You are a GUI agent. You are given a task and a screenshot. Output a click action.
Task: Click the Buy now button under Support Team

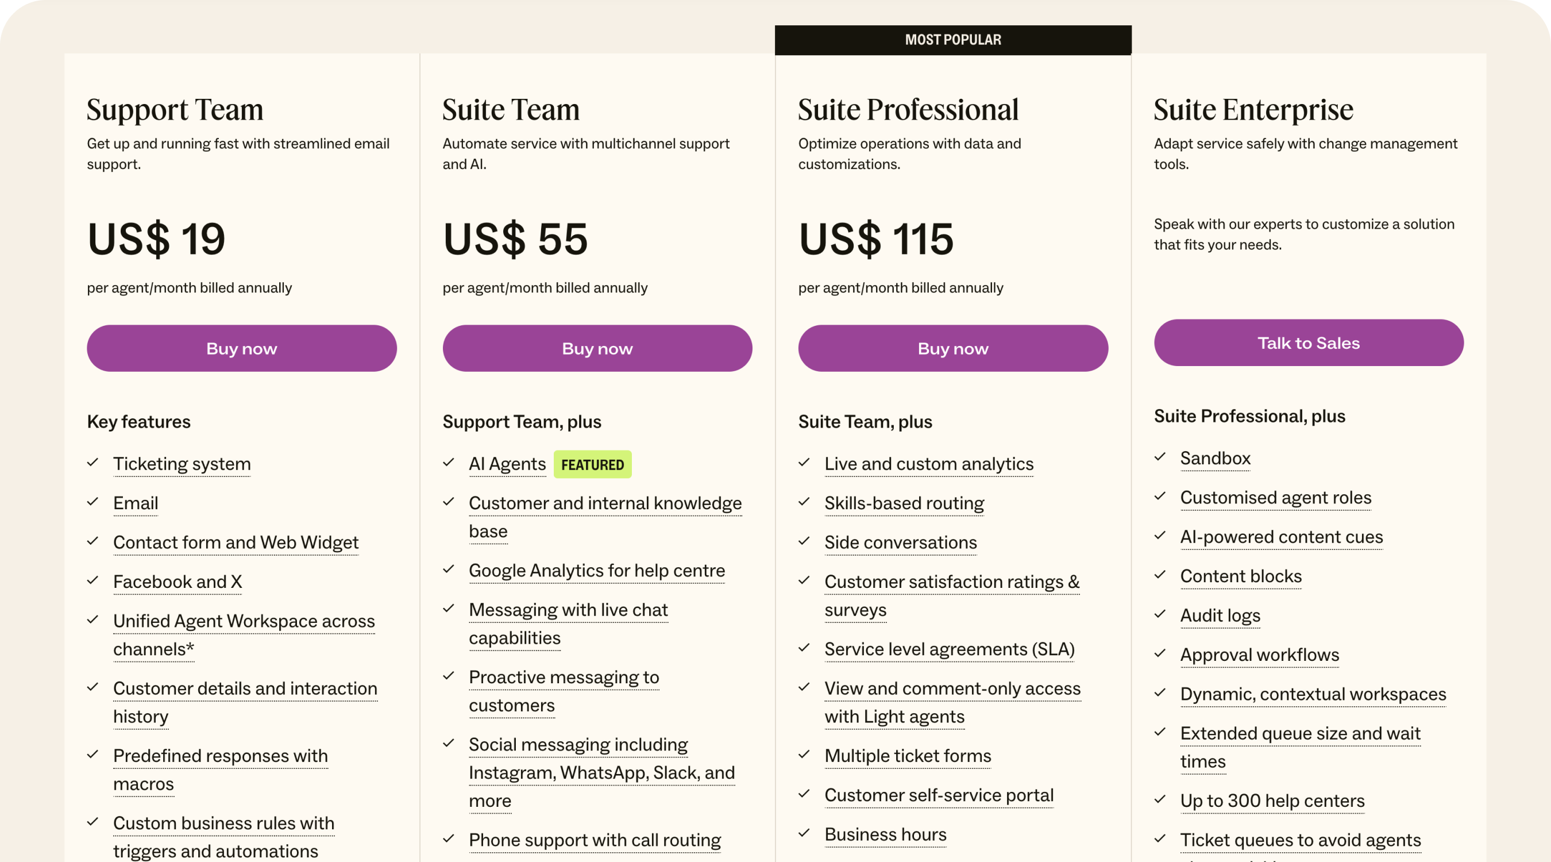[241, 348]
